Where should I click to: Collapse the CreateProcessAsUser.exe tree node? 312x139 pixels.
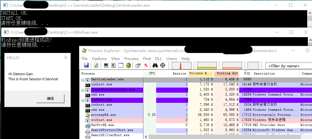83,89
